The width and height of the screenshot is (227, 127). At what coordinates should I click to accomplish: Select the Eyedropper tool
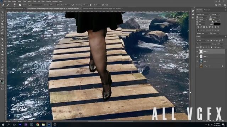click(2, 30)
